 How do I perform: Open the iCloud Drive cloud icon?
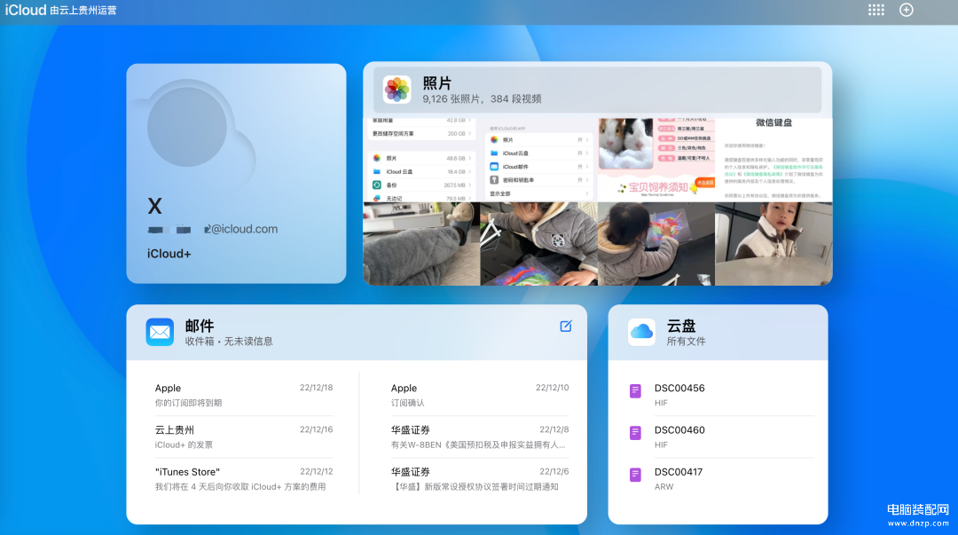point(641,332)
